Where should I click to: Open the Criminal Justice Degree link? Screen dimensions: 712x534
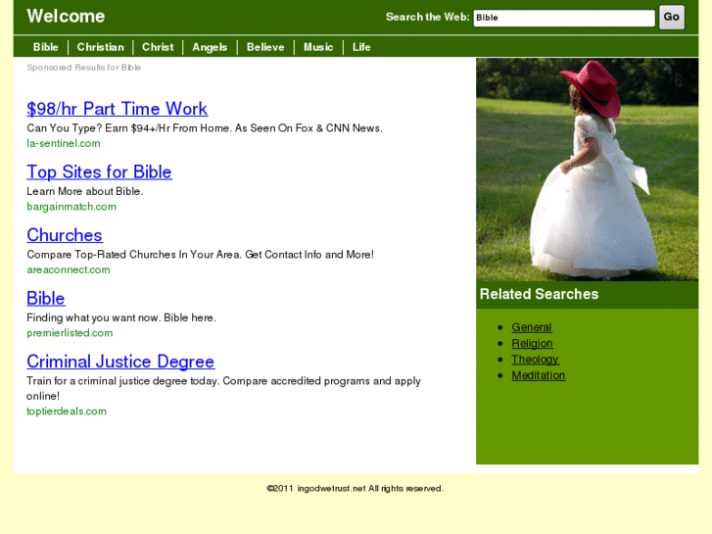[120, 362]
